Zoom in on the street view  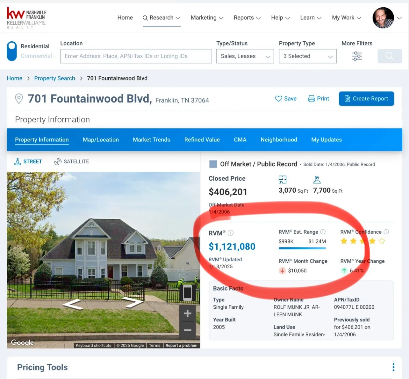coord(188,314)
